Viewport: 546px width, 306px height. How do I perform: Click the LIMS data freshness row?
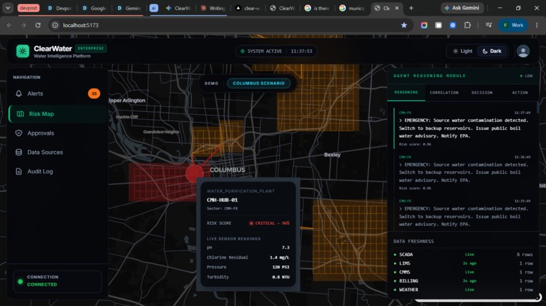click(x=463, y=263)
